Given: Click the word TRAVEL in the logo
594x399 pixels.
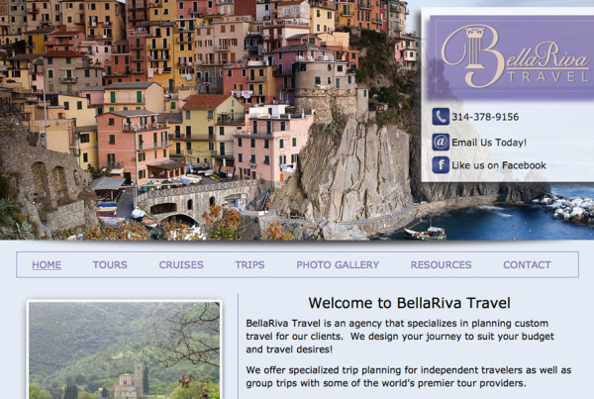Looking at the screenshot, I should coord(548,76).
